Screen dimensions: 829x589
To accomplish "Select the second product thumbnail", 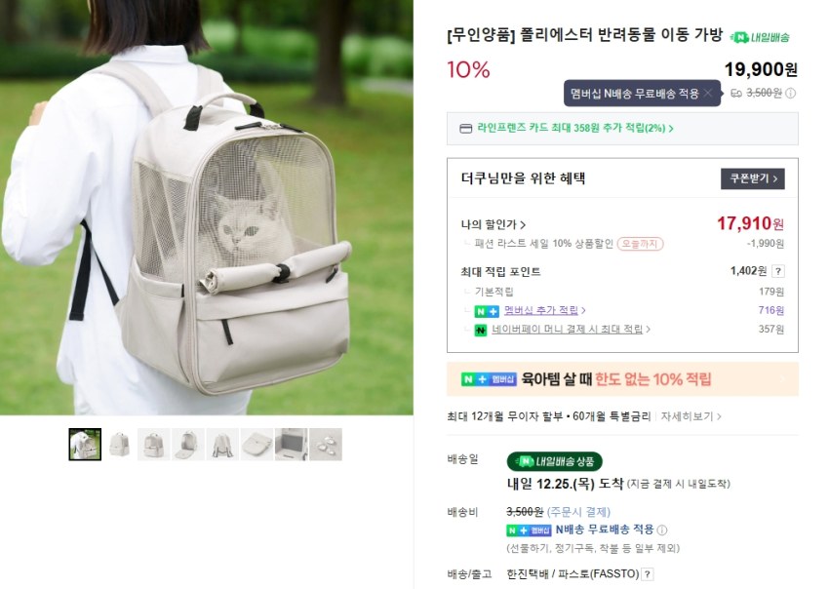I will (120, 444).
